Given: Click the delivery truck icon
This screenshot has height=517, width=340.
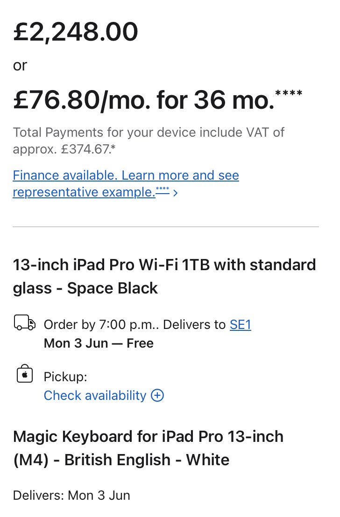Looking at the screenshot, I should (25, 322).
